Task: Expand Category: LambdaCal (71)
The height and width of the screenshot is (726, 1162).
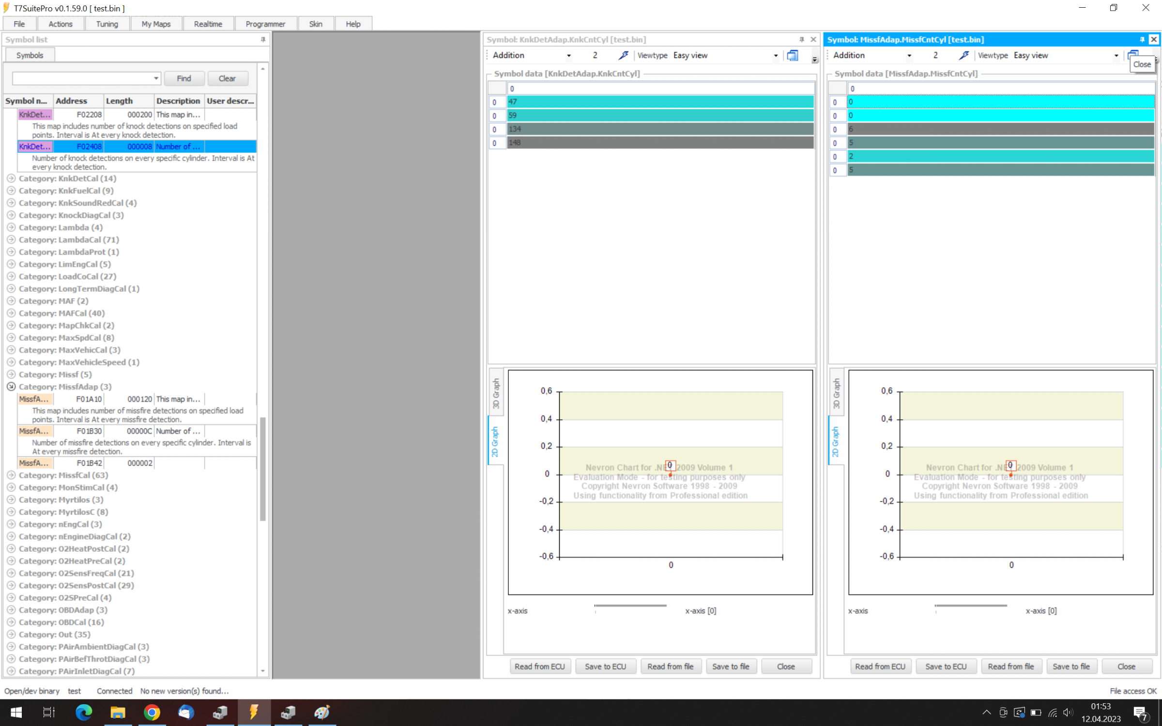Action: click(11, 240)
